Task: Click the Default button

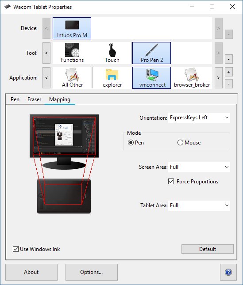Action: pyautogui.click(x=208, y=249)
